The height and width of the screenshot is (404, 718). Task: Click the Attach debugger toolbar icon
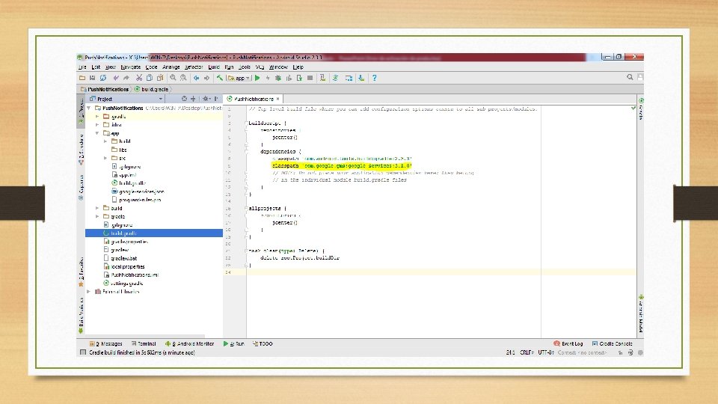pyautogui.click(x=299, y=79)
